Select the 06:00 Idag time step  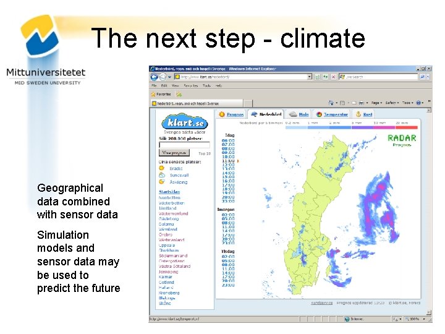coord(228,140)
